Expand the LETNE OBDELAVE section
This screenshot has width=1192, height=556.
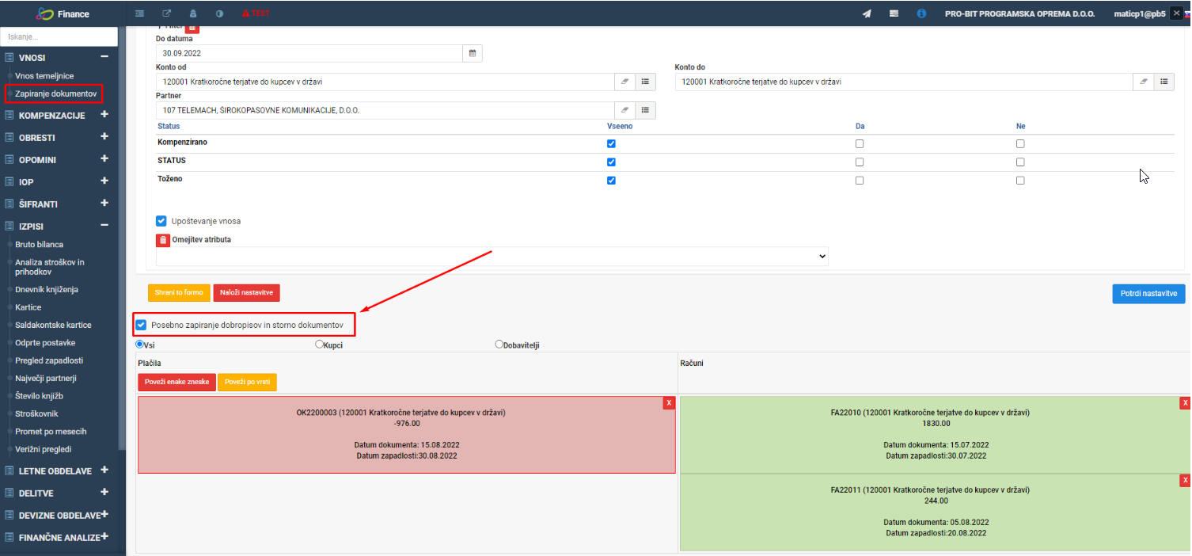(x=104, y=470)
